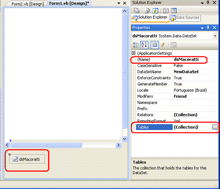Open the Properties panel window position dropdown
Screen dimensions: 220x189
pos(202,28)
